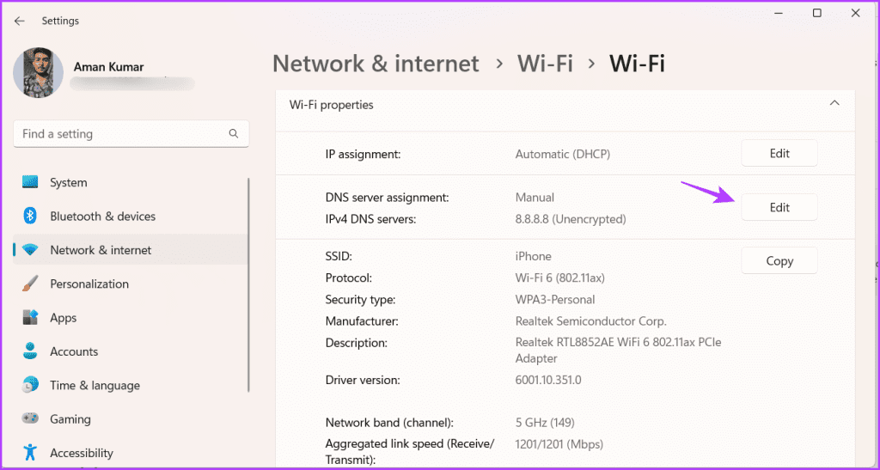Select Gaming in the sidebar
Screen dimensions: 880x470
(131, 419)
